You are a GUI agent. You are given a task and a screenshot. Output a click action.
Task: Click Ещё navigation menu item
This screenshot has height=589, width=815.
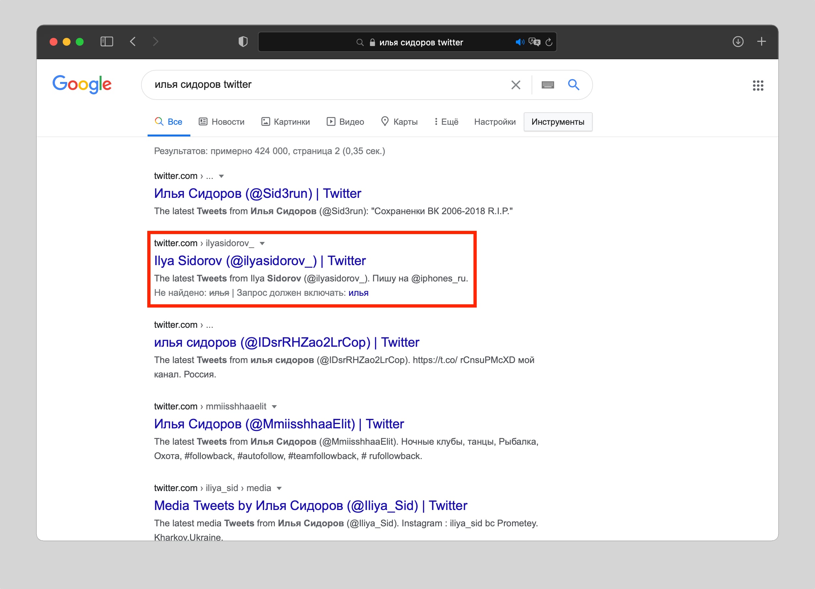coord(446,122)
